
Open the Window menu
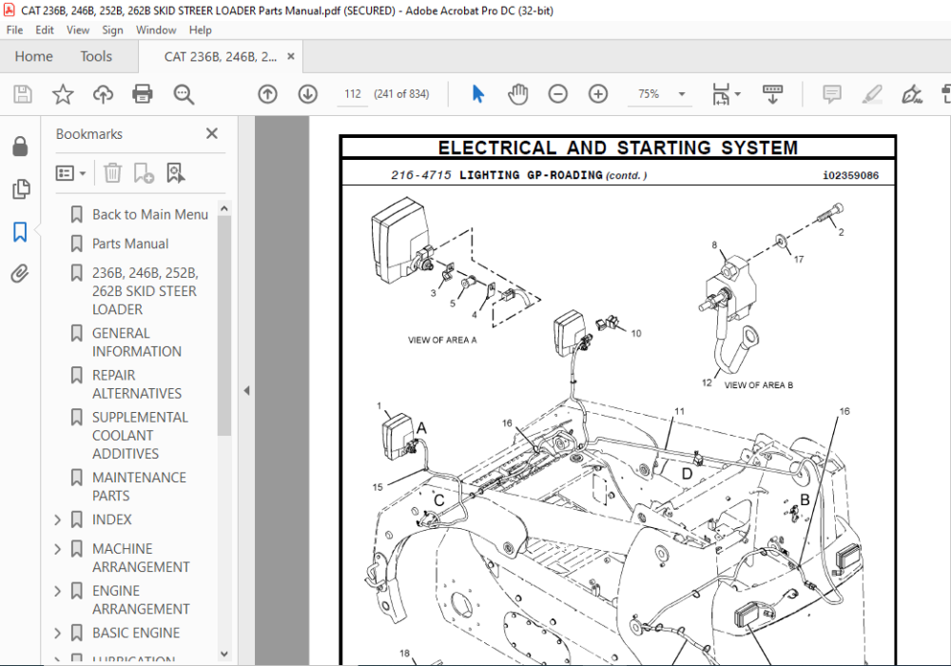(156, 29)
